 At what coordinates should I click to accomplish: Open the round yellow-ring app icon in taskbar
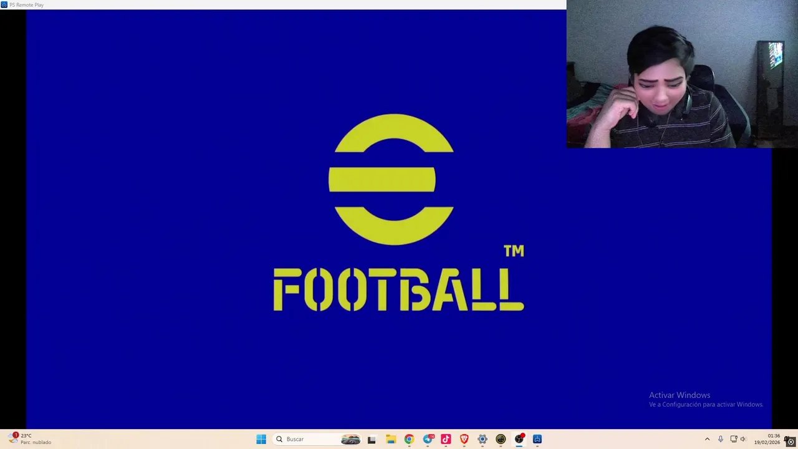(501, 439)
